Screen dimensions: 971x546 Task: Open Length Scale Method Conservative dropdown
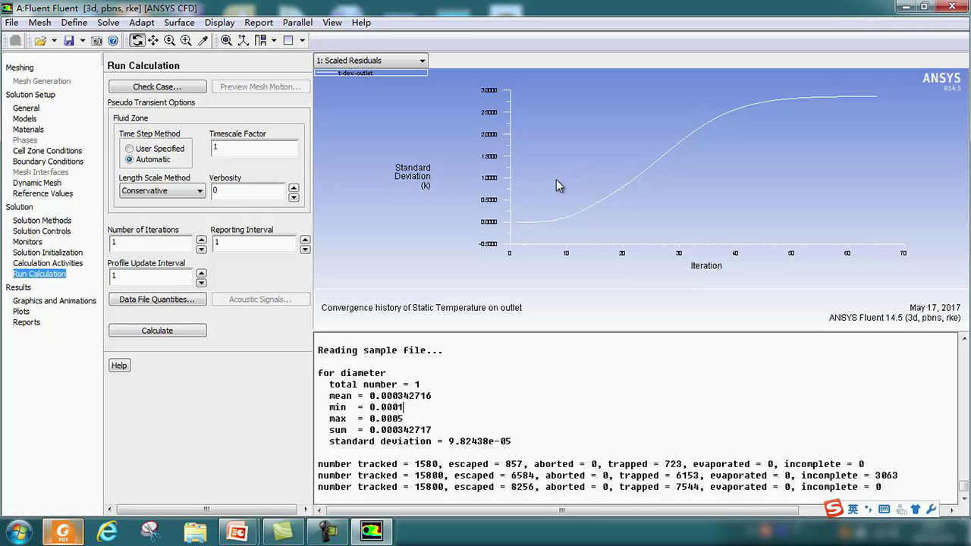point(162,190)
